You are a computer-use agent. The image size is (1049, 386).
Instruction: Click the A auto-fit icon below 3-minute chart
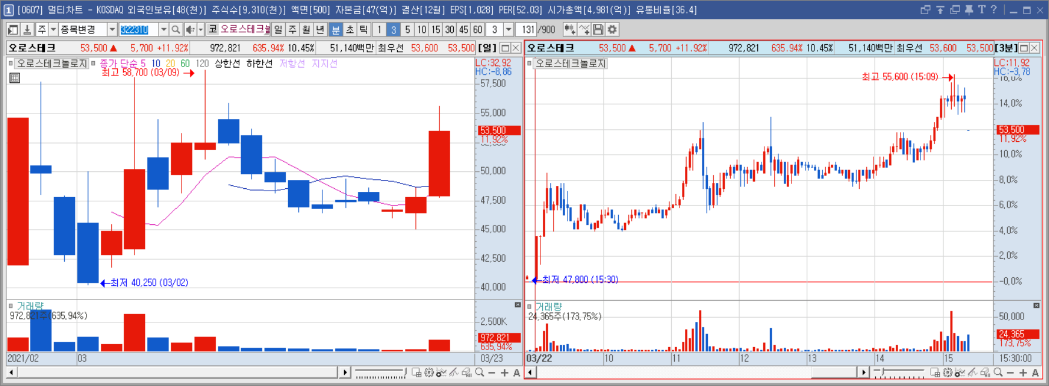[1035, 372]
